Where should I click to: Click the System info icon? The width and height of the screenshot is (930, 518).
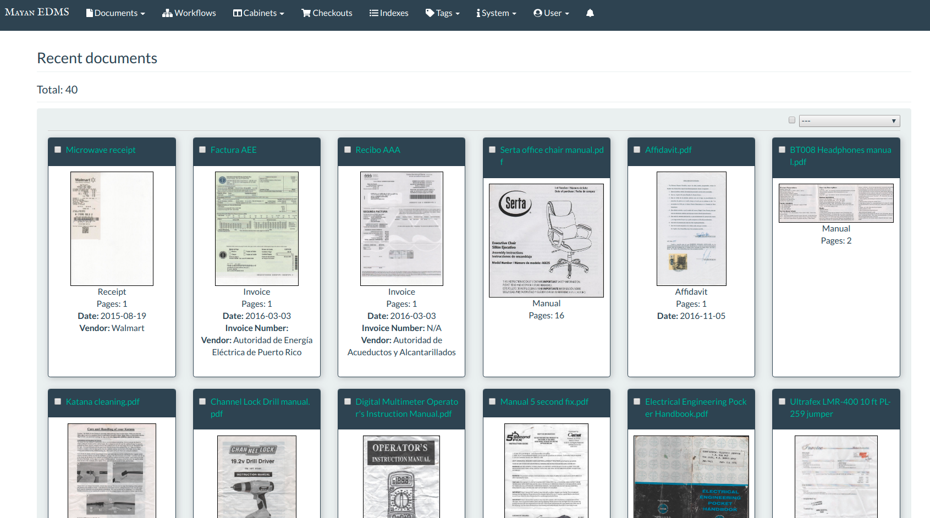[477, 13]
